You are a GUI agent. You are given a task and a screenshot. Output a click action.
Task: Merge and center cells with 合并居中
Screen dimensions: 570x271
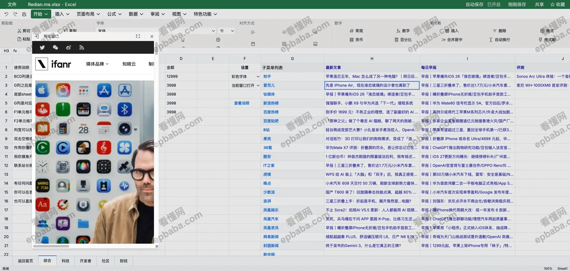click(452, 40)
